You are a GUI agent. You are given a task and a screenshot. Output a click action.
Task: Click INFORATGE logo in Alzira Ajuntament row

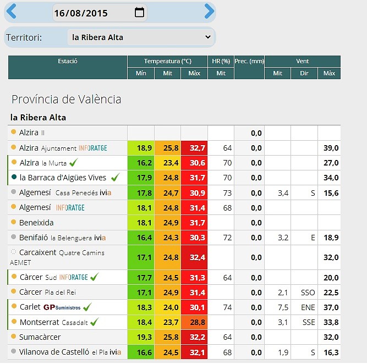pyautogui.click(x=92, y=148)
